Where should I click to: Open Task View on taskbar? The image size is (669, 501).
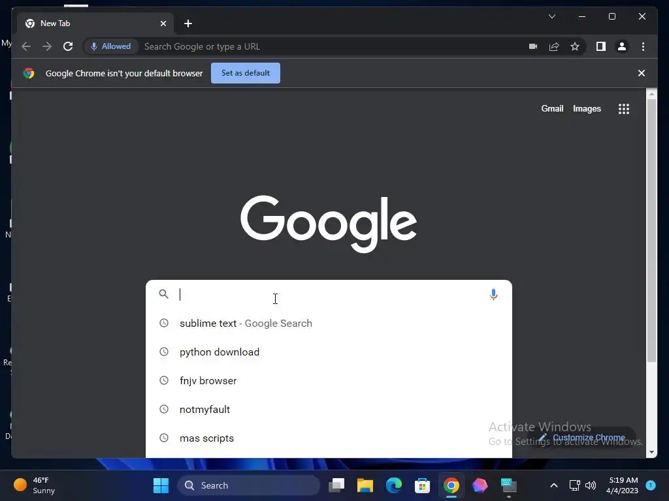point(336,485)
